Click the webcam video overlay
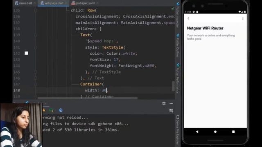The height and width of the screenshot is (147, 262). pos(21,125)
